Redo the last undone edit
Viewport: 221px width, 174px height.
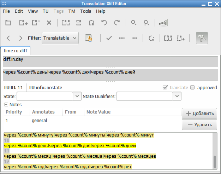(x=117, y=23)
